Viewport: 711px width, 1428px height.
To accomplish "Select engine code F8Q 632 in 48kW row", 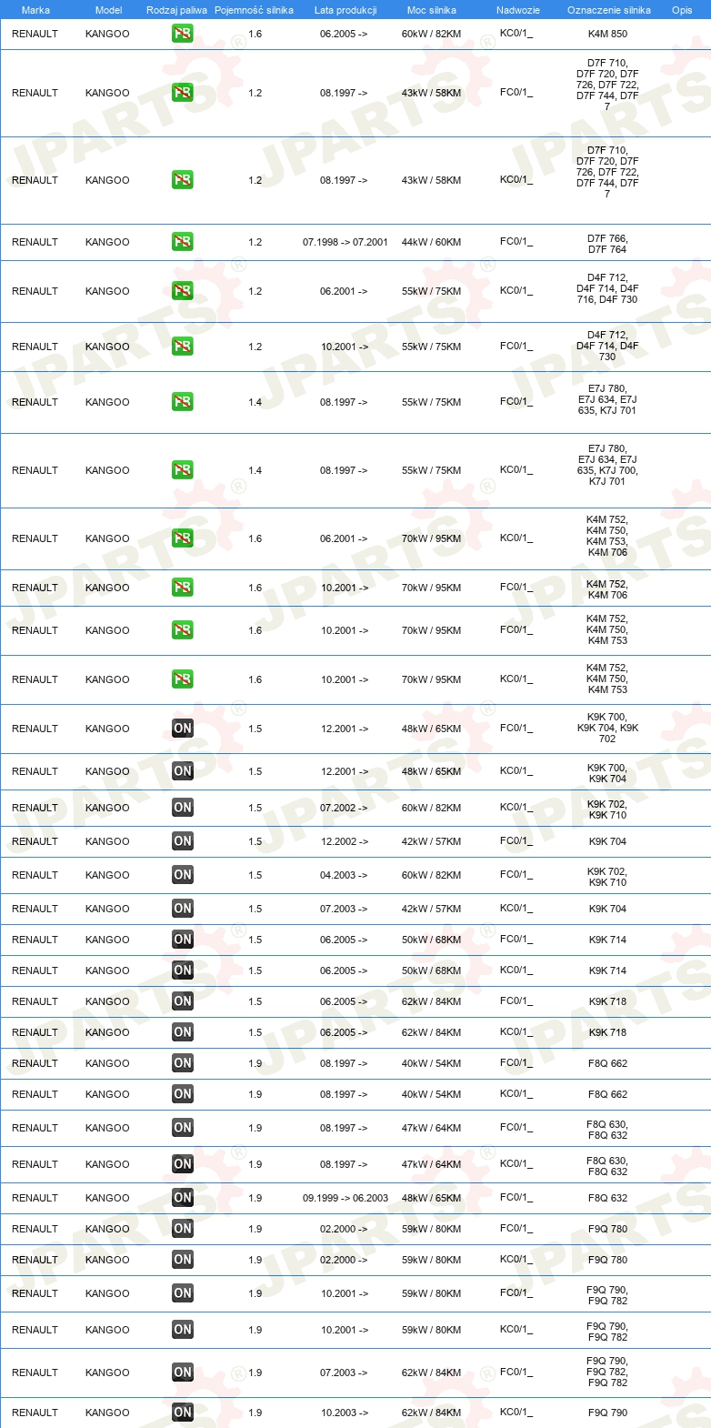I will pos(607,1198).
